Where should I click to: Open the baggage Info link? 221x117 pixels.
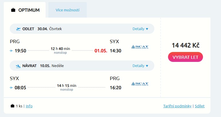tap(29, 106)
